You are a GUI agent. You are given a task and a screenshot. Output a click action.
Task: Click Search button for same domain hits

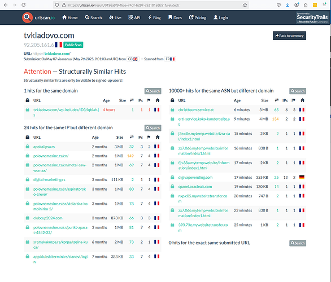[x=153, y=91]
